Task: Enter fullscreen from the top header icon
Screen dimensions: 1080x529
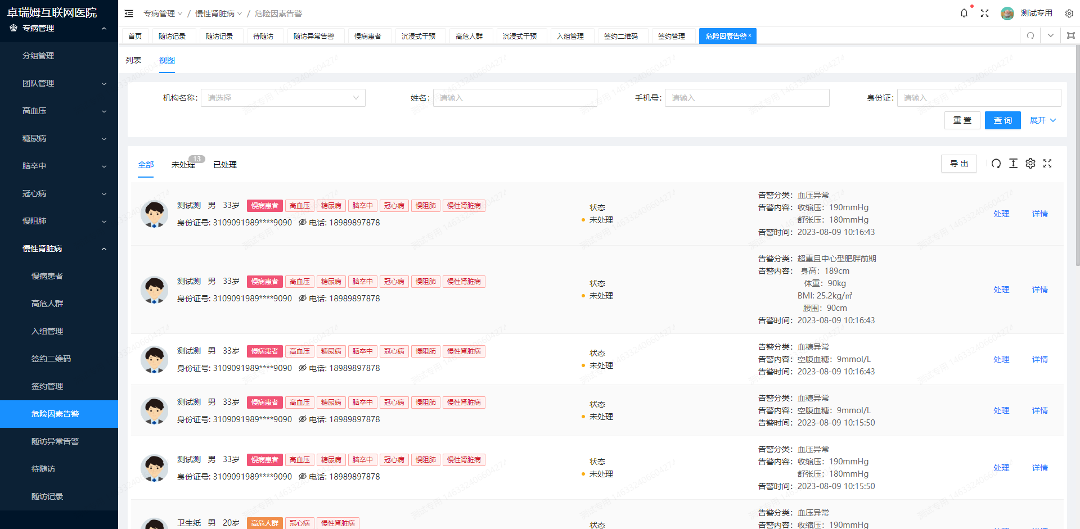Action: click(984, 13)
